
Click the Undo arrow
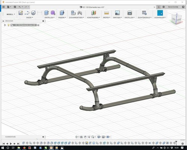(x=20, y=7)
